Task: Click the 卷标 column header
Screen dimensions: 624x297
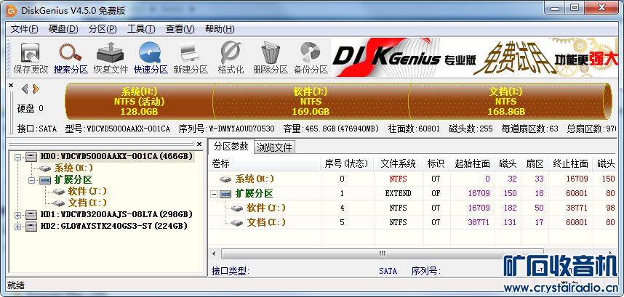Action: 264,163
